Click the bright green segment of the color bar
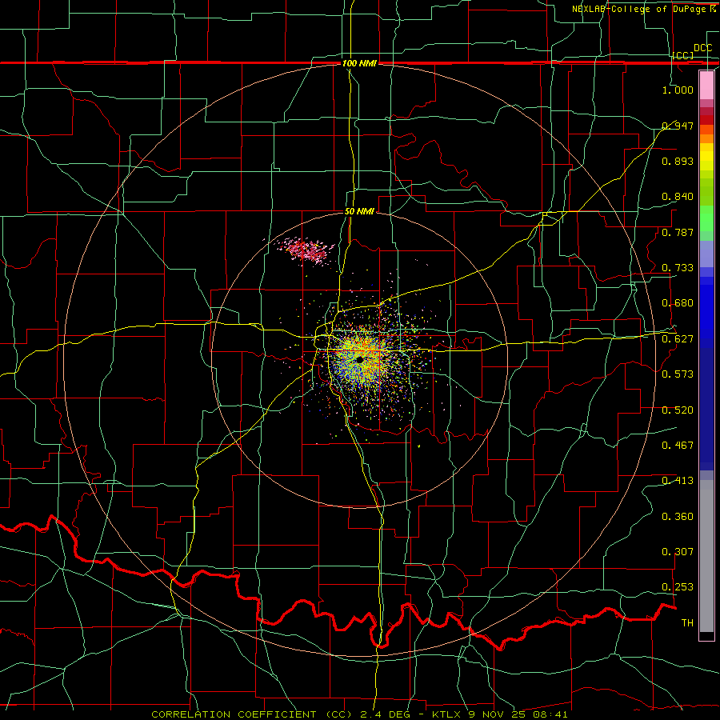Screen dimensions: 720x720 706,218
